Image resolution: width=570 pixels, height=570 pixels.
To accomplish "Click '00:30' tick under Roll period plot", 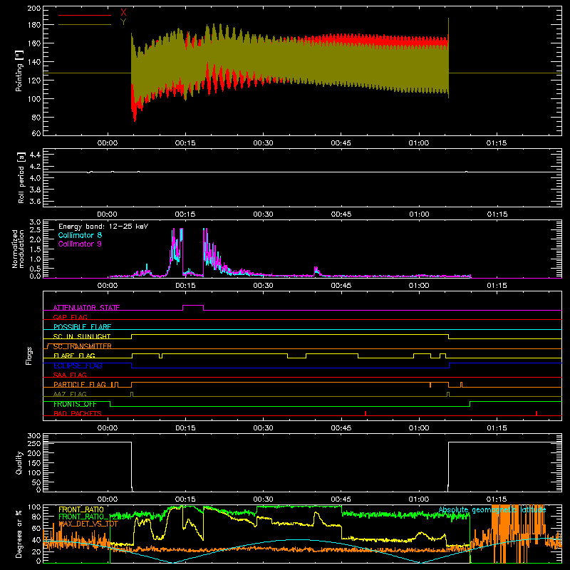I will pyautogui.click(x=263, y=214).
